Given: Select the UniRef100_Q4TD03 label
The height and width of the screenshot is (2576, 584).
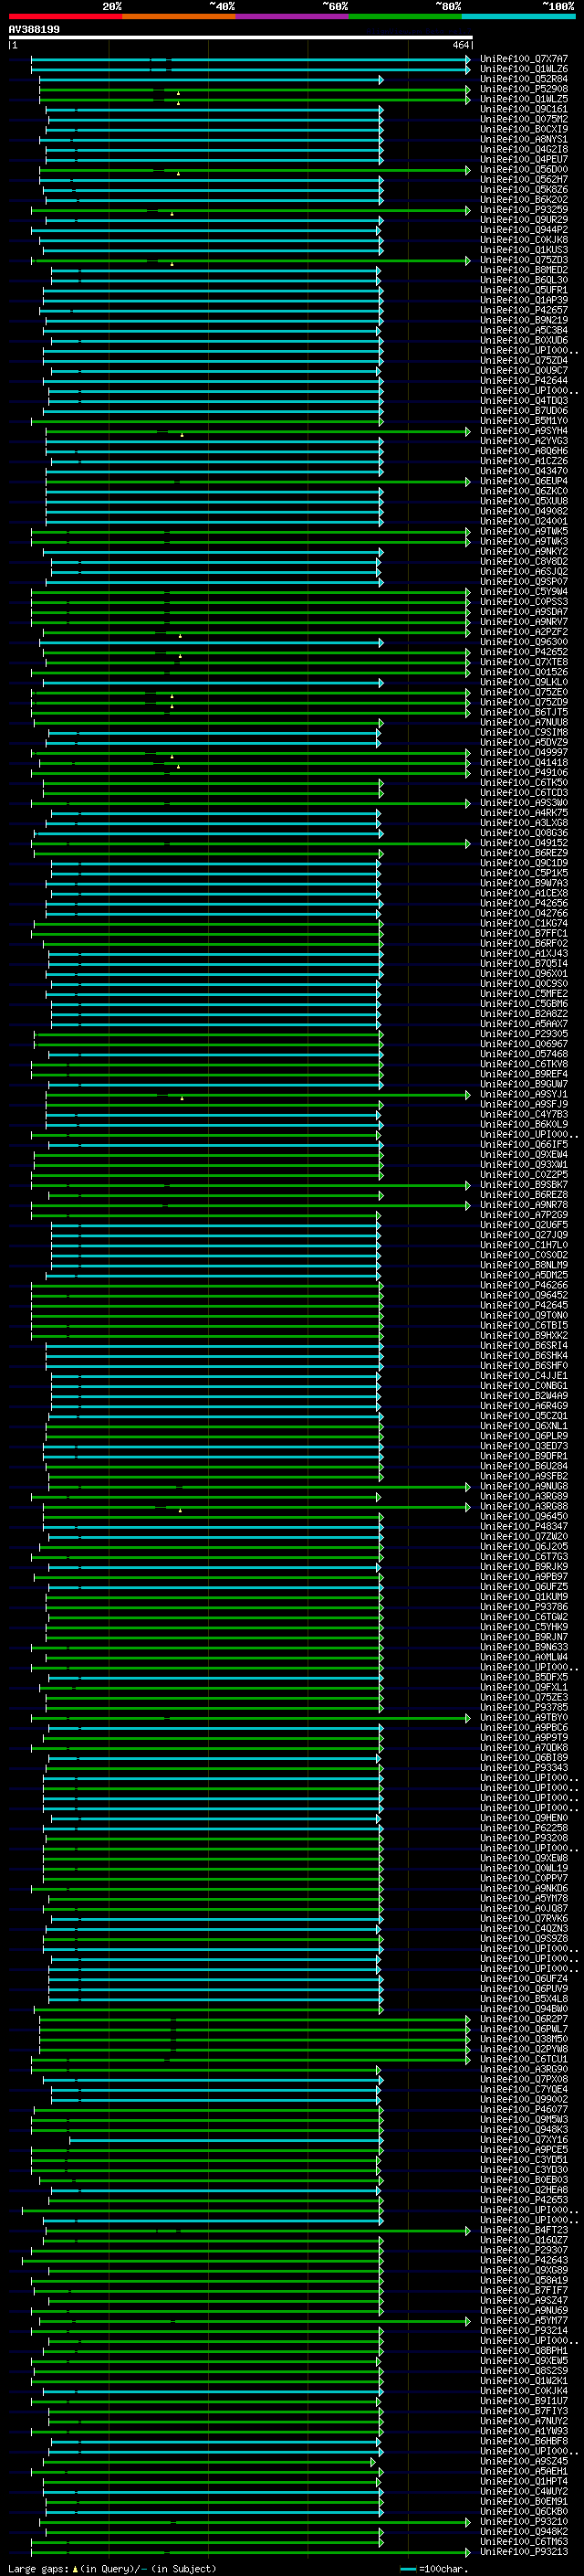Looking at the screenshot, I should tap(524, 401).
